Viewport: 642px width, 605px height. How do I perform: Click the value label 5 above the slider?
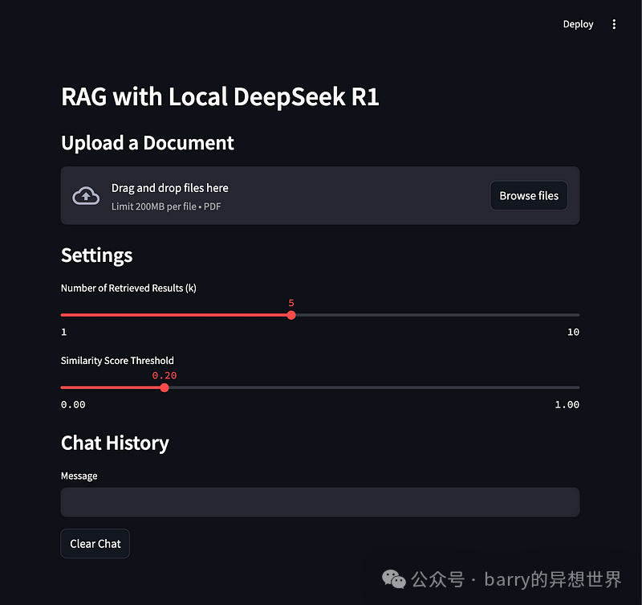pyautogui.click(x=291, y=304)
